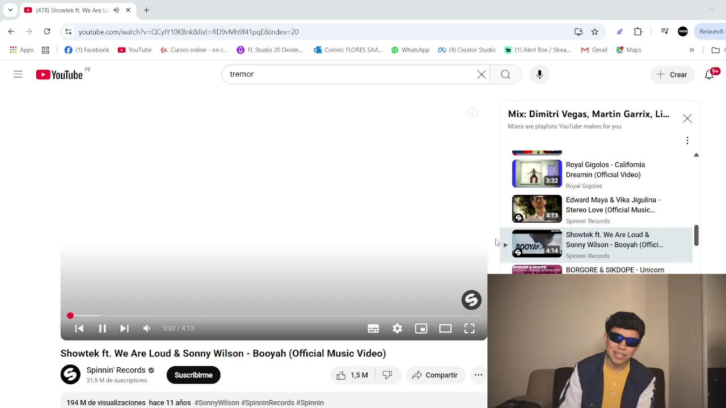Play Royal Gigolos California Dreamin thumbnail
The width and height of the screenshot is (726, 408).
click(537, 173)
